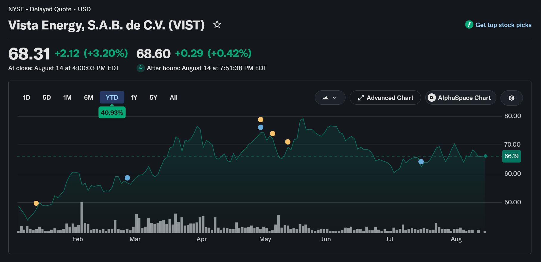The image size is (541, 262).
Task: Click the 80.00 axis label
Action: click(x=512, y=116)
